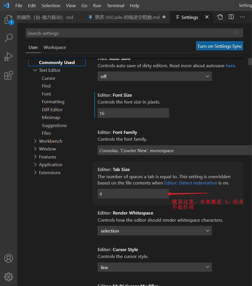The image size is (252, 286).
Task: Open the Extensions view icon
Action: point(9,75)
